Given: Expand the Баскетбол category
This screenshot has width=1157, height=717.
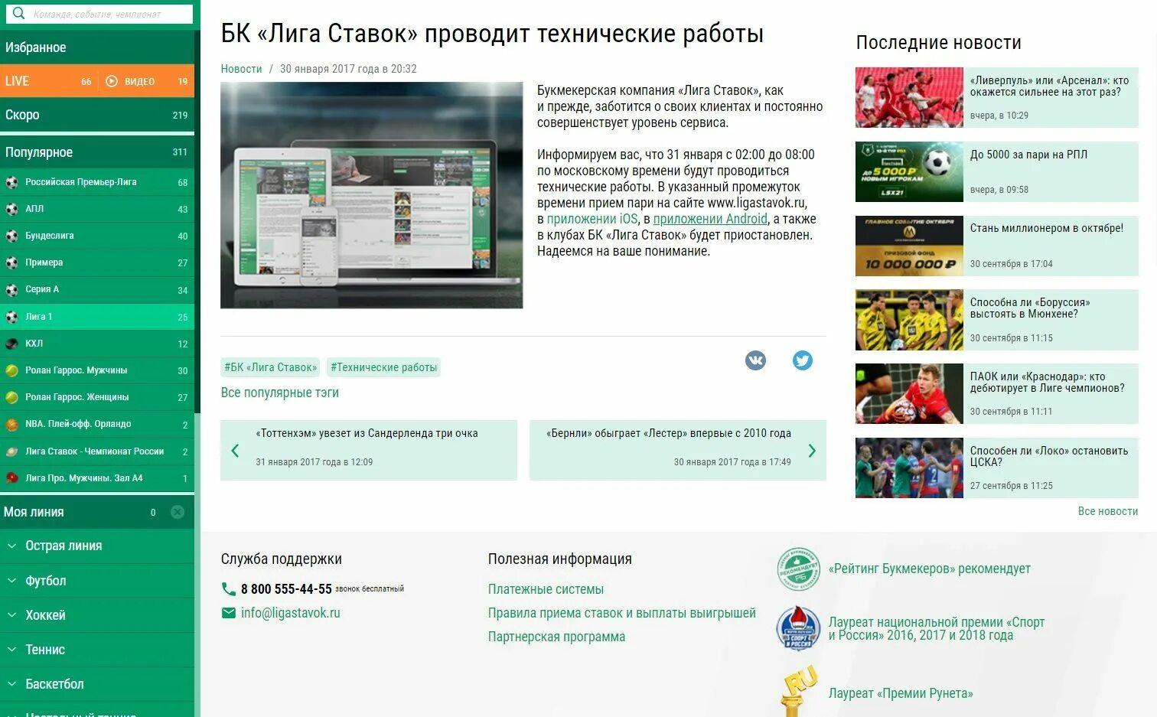Looking at the screenshot, I should pyautogui.click(x=97, y=684).
